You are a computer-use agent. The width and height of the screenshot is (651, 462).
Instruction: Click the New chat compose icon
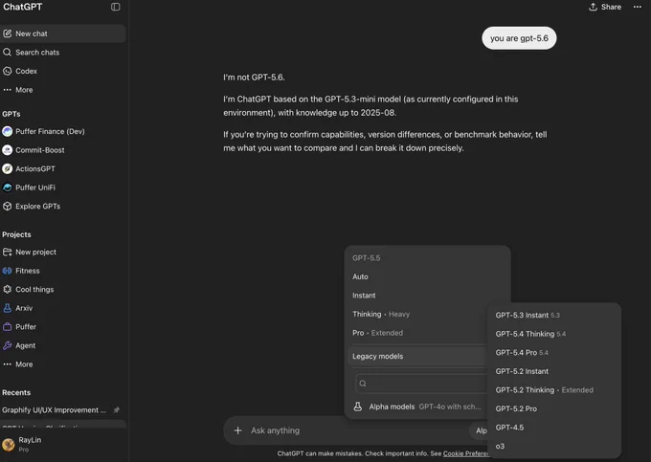point(7,33)
